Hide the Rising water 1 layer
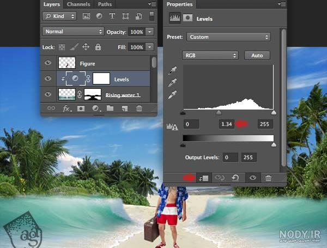327x248 pixels. 48,94
